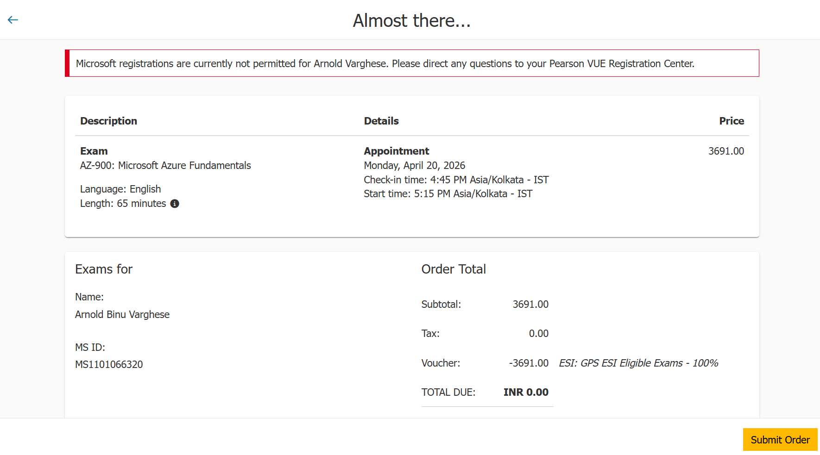The height and width of the screenshot is (455, 820).
Task: Click the Description column header
Action: pyautogui.click(x=108, y=121)
